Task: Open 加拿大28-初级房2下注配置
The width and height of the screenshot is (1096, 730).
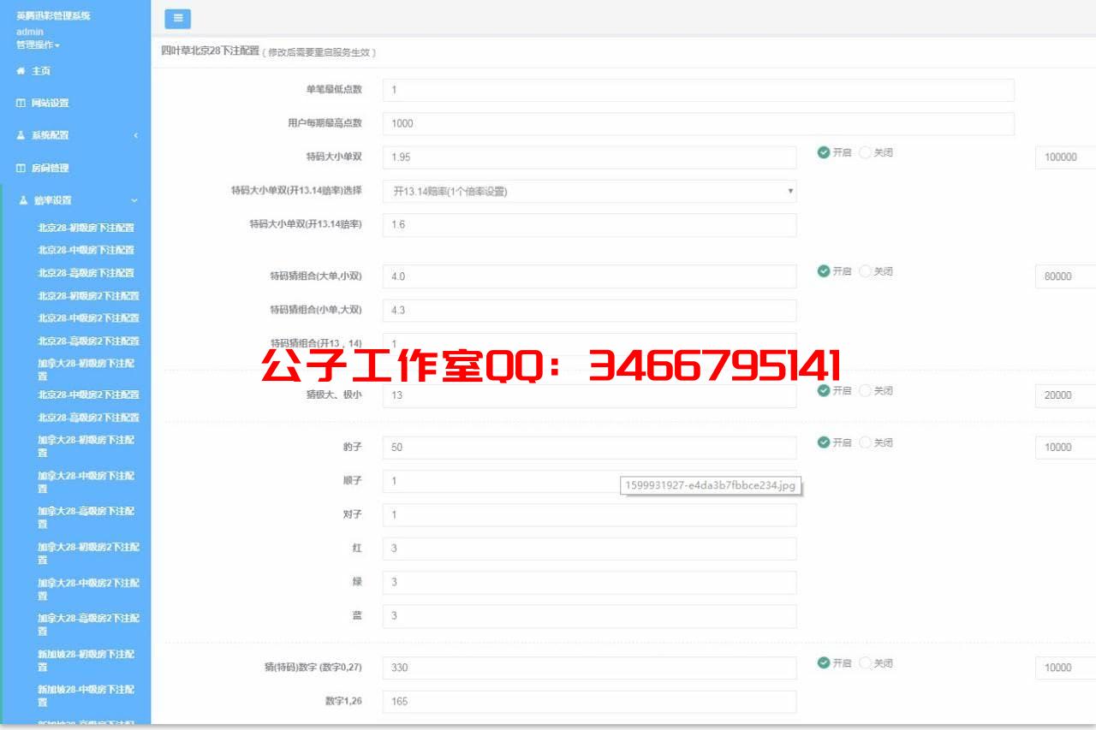Action: coord(88,553)
